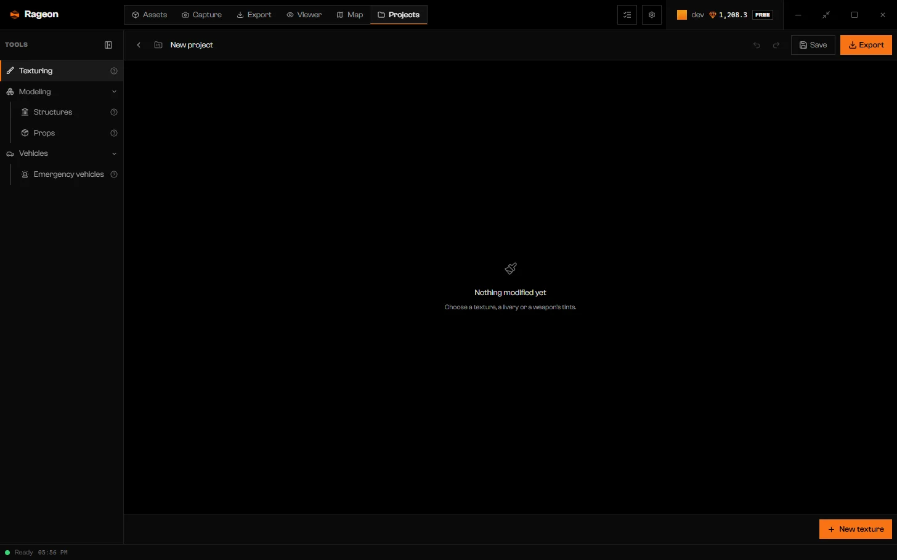Go back with the left arrow icon

tap(139, 45)
